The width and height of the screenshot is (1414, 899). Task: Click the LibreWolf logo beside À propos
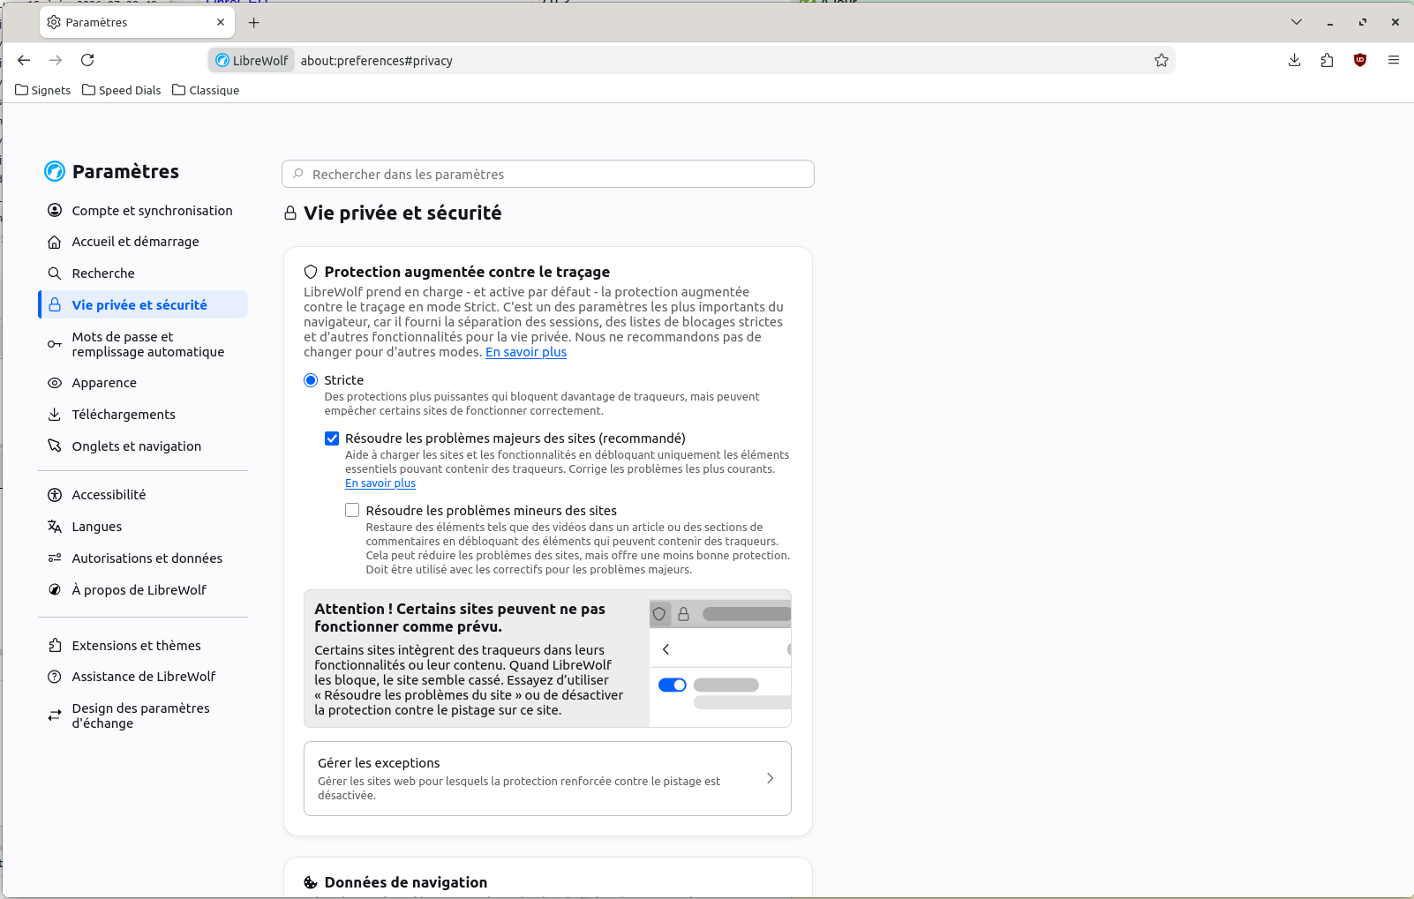(x=55, y=590)
